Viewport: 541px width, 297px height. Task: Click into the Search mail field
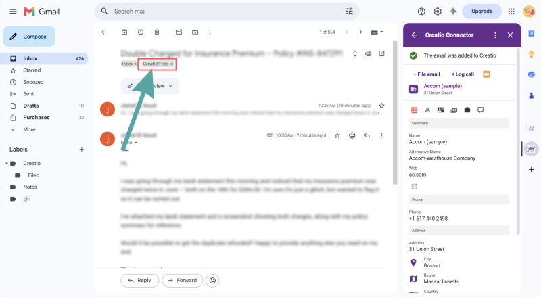[x=226, y=12]
